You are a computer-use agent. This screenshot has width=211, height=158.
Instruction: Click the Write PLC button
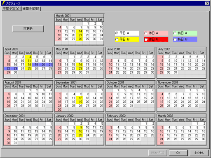coord(157,153)
